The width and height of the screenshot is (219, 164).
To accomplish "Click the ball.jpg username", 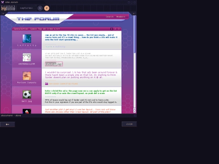I will (27, 101).
